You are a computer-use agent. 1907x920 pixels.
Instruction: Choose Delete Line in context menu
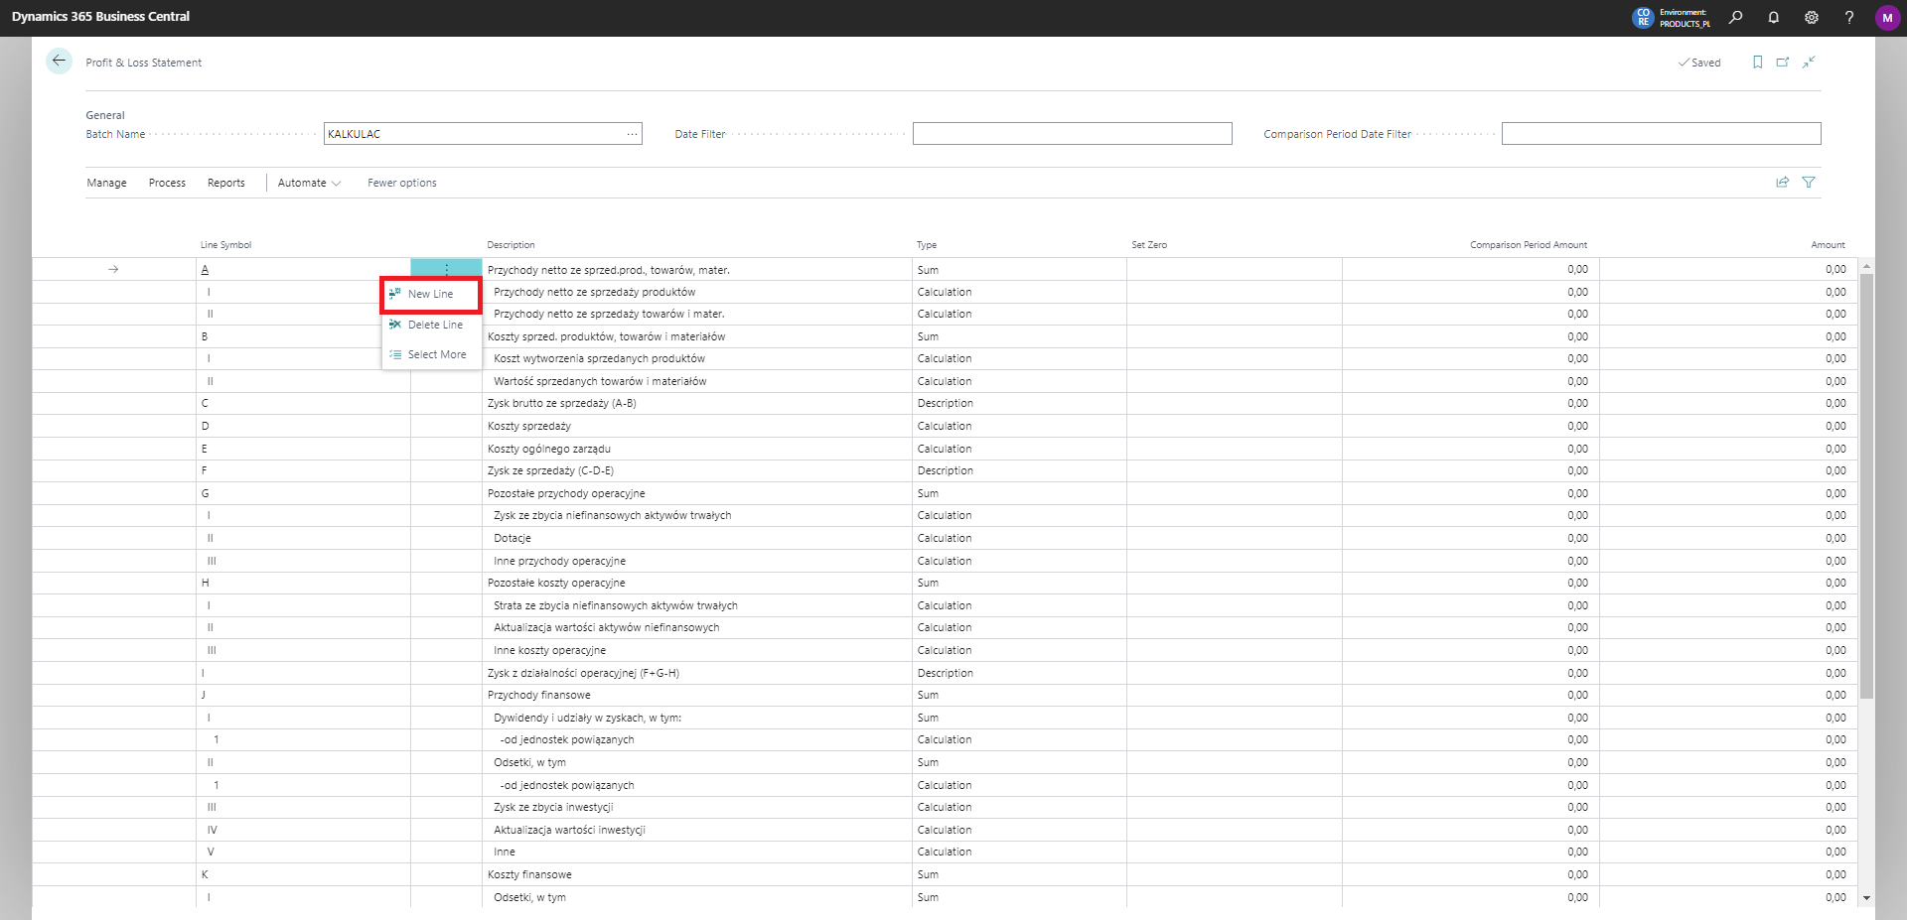pos(434,325)
